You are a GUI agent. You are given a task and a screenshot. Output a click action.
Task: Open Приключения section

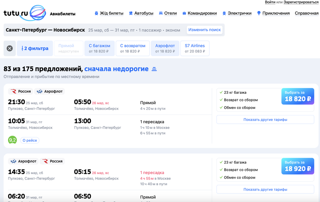276,14
